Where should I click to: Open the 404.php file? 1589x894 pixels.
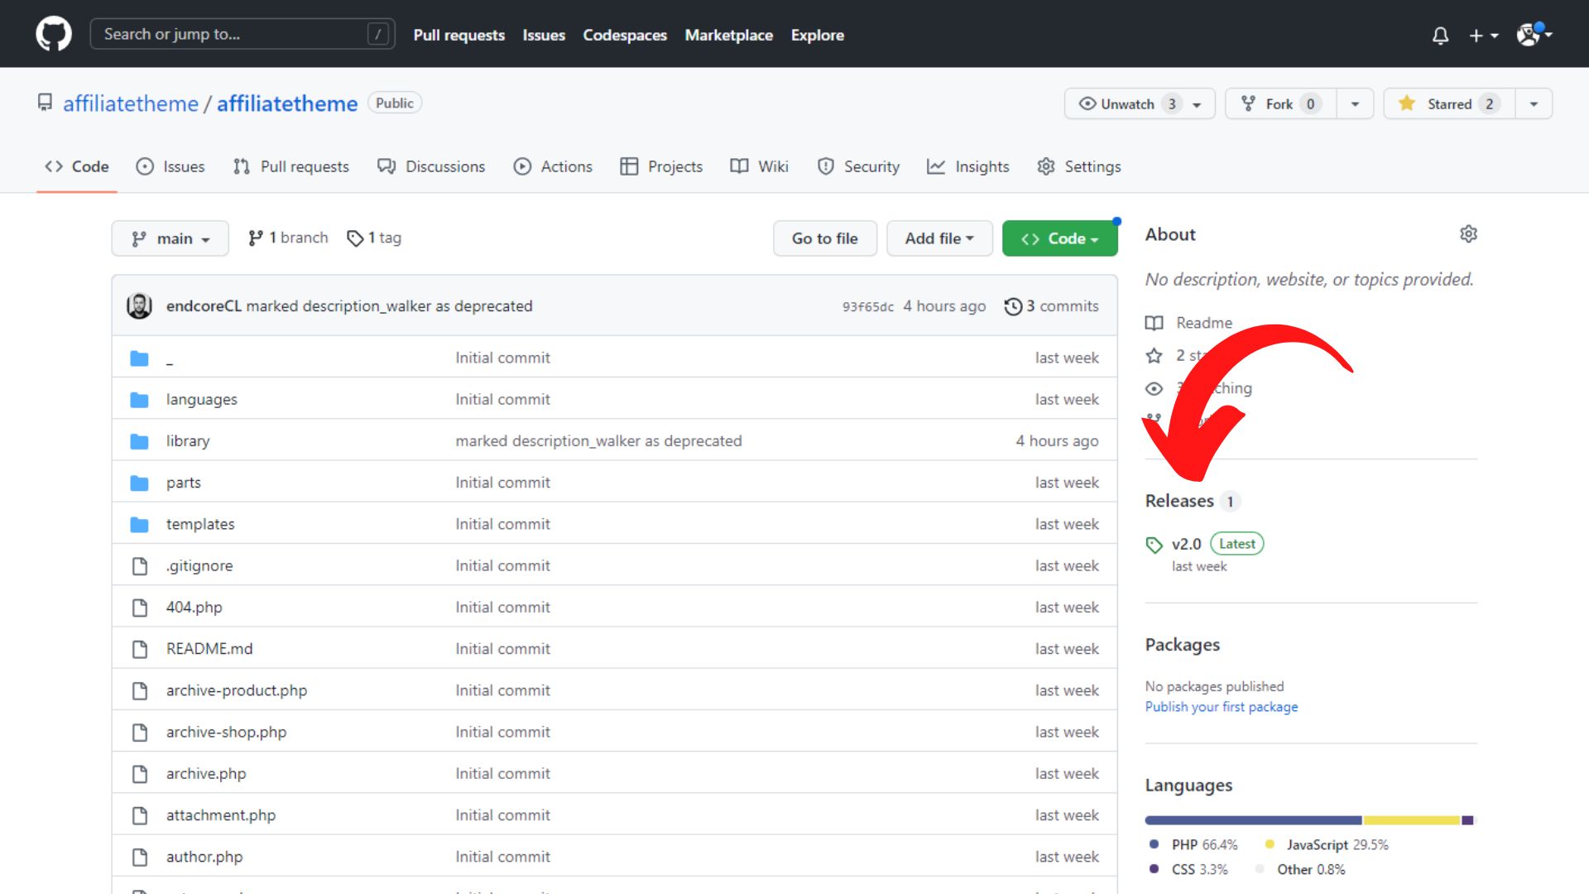(194, 607)
